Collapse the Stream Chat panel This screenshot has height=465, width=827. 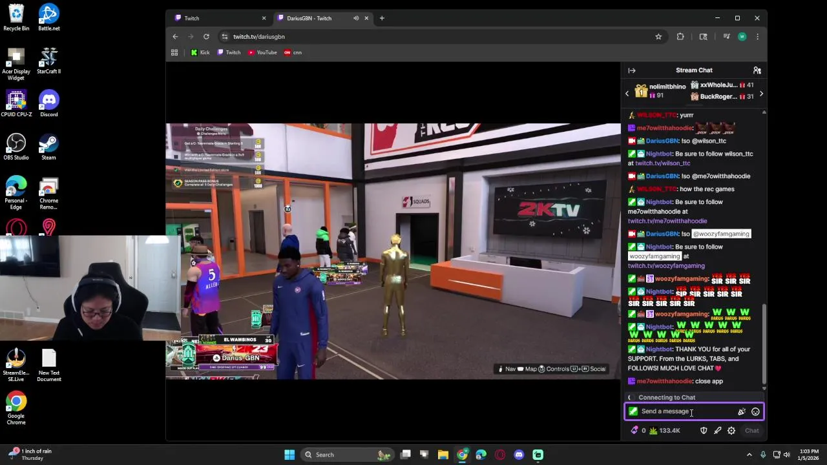pos(632,70)
